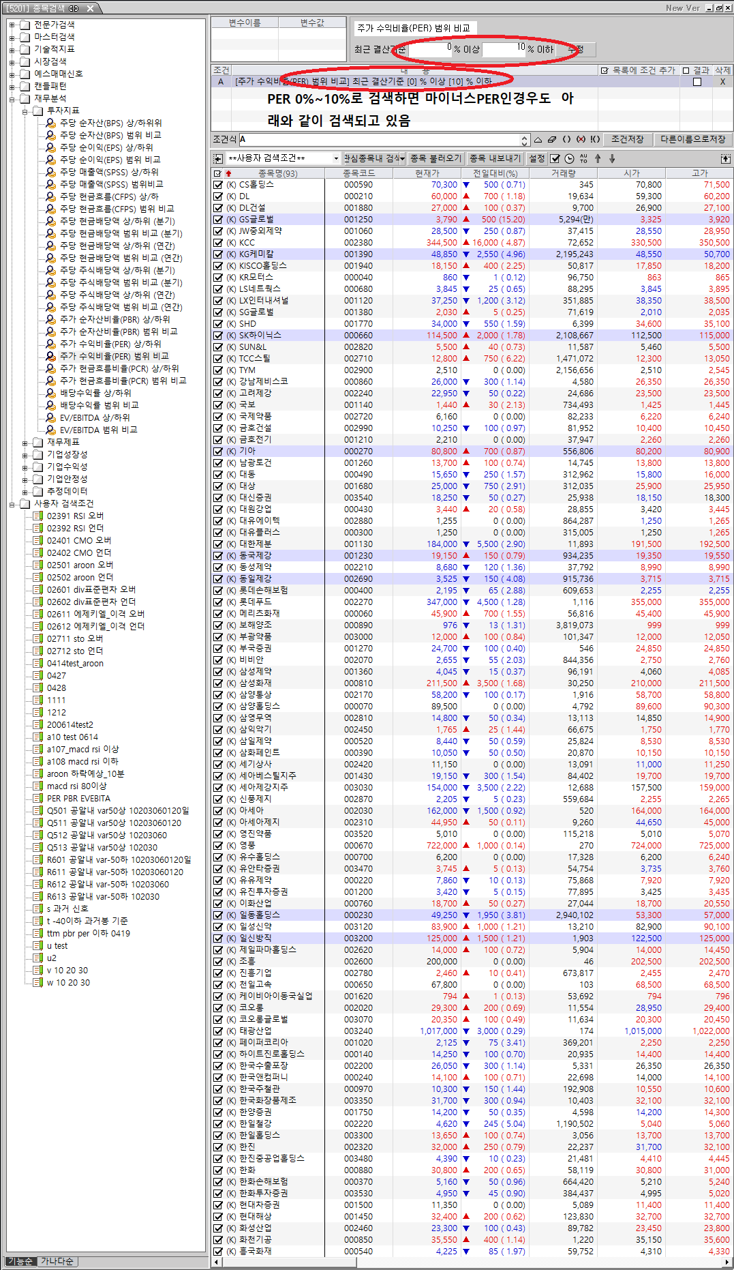The height and width of the screenshot is (1270, 734).
Task: Expand the 기술적지표 folder
Action: 12,49
